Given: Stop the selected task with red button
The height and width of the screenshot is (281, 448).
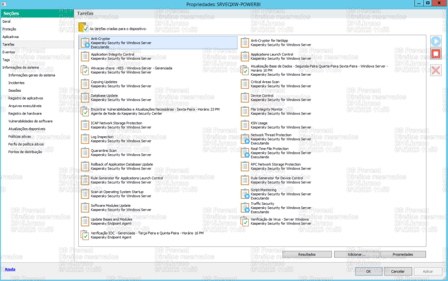Looking at the screenshot, I should (436, 54).
